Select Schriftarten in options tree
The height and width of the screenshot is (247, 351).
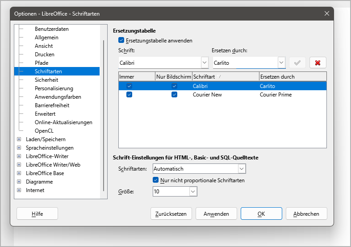click(x=57, y=71)
